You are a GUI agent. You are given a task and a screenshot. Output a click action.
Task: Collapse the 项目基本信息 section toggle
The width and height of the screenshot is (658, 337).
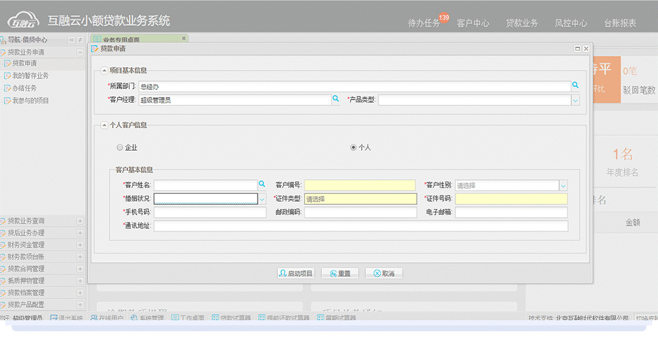[x=104, y=71]
